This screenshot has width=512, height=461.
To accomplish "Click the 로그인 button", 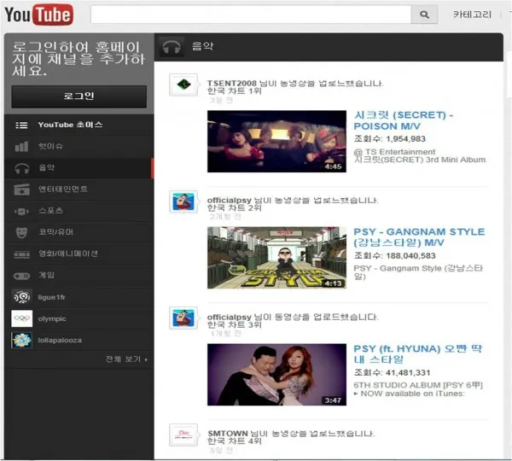I will coord(79,96).
